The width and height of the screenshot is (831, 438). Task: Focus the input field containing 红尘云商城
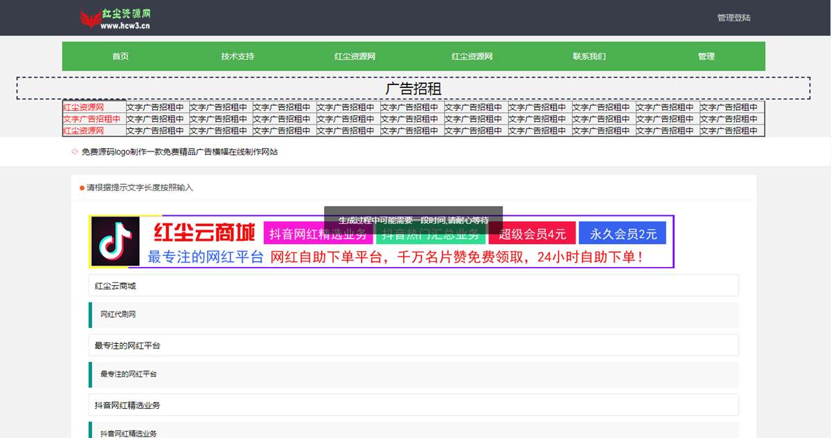pyautogui.click(x=413, y=285)
